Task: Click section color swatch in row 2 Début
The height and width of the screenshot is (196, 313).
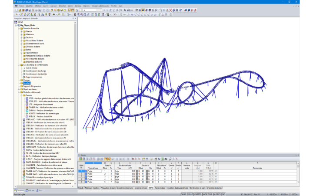Action: 137,174
